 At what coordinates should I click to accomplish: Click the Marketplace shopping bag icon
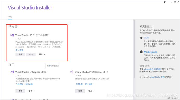(141, 52)
